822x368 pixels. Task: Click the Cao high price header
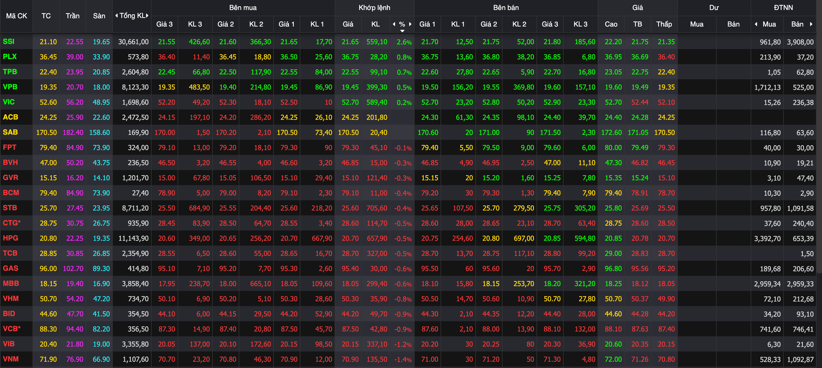pos(611,24)
